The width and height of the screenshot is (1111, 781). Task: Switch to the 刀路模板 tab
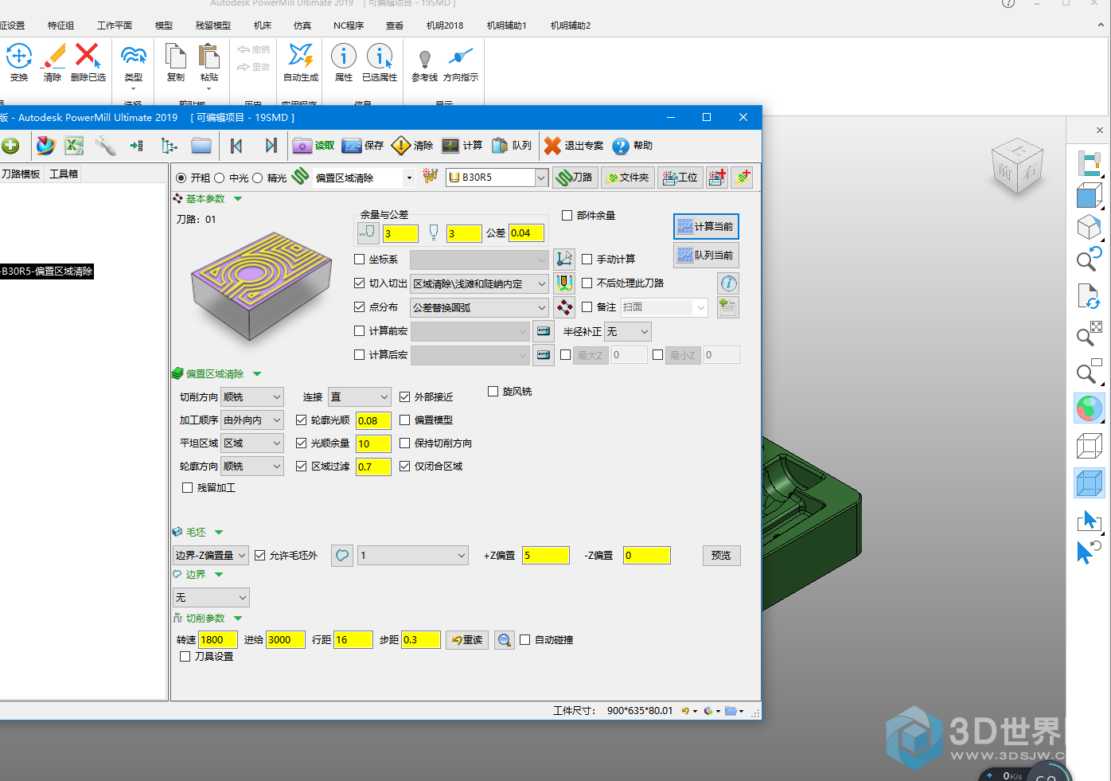point(21,174)
